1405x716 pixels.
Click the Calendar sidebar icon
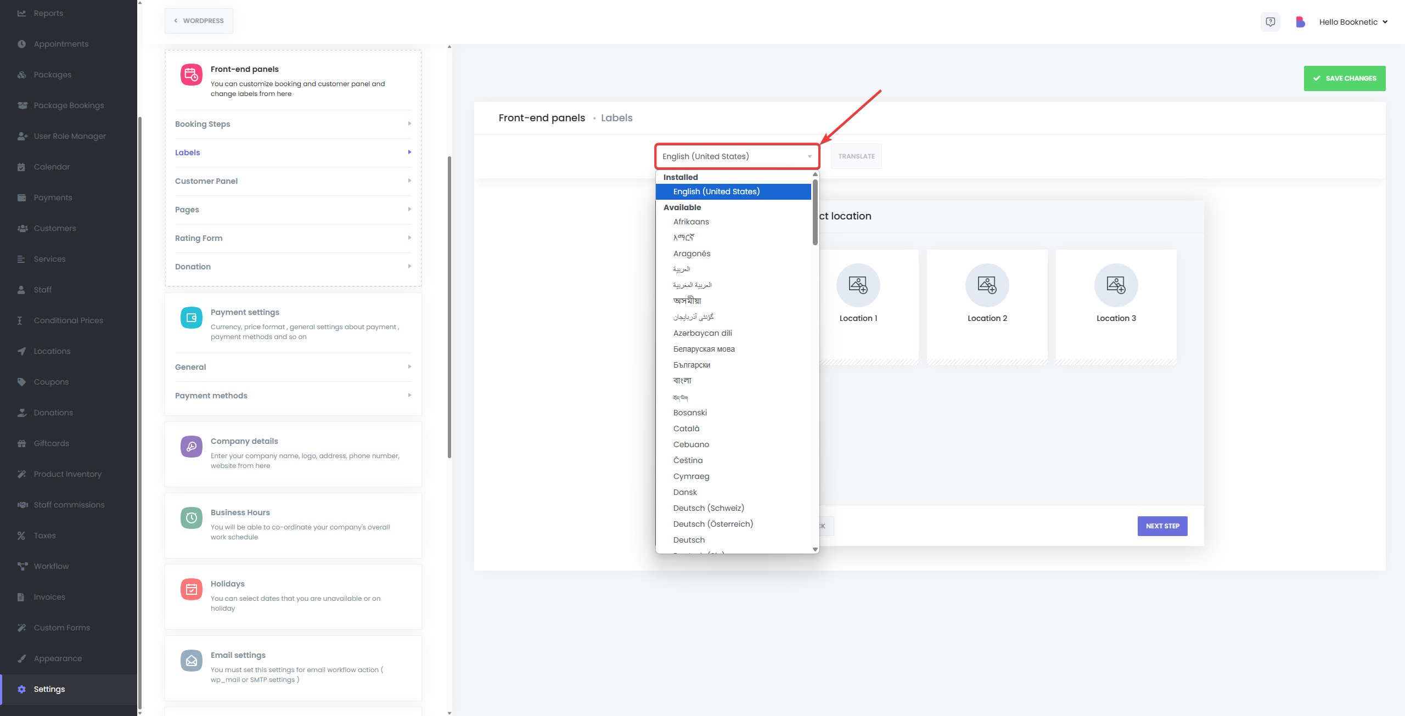click(x=21, y=167)
